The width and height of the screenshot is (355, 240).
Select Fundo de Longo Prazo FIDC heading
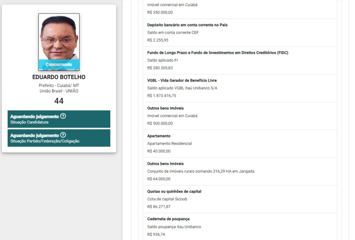pyautogui.click(x=218, y=53)
